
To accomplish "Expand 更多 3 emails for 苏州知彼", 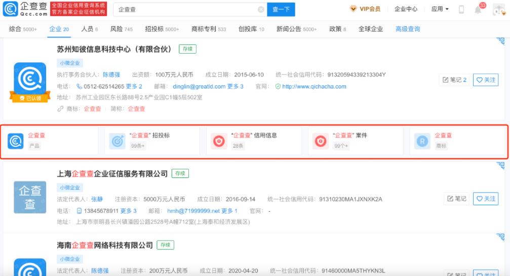I will pos(235,86).
